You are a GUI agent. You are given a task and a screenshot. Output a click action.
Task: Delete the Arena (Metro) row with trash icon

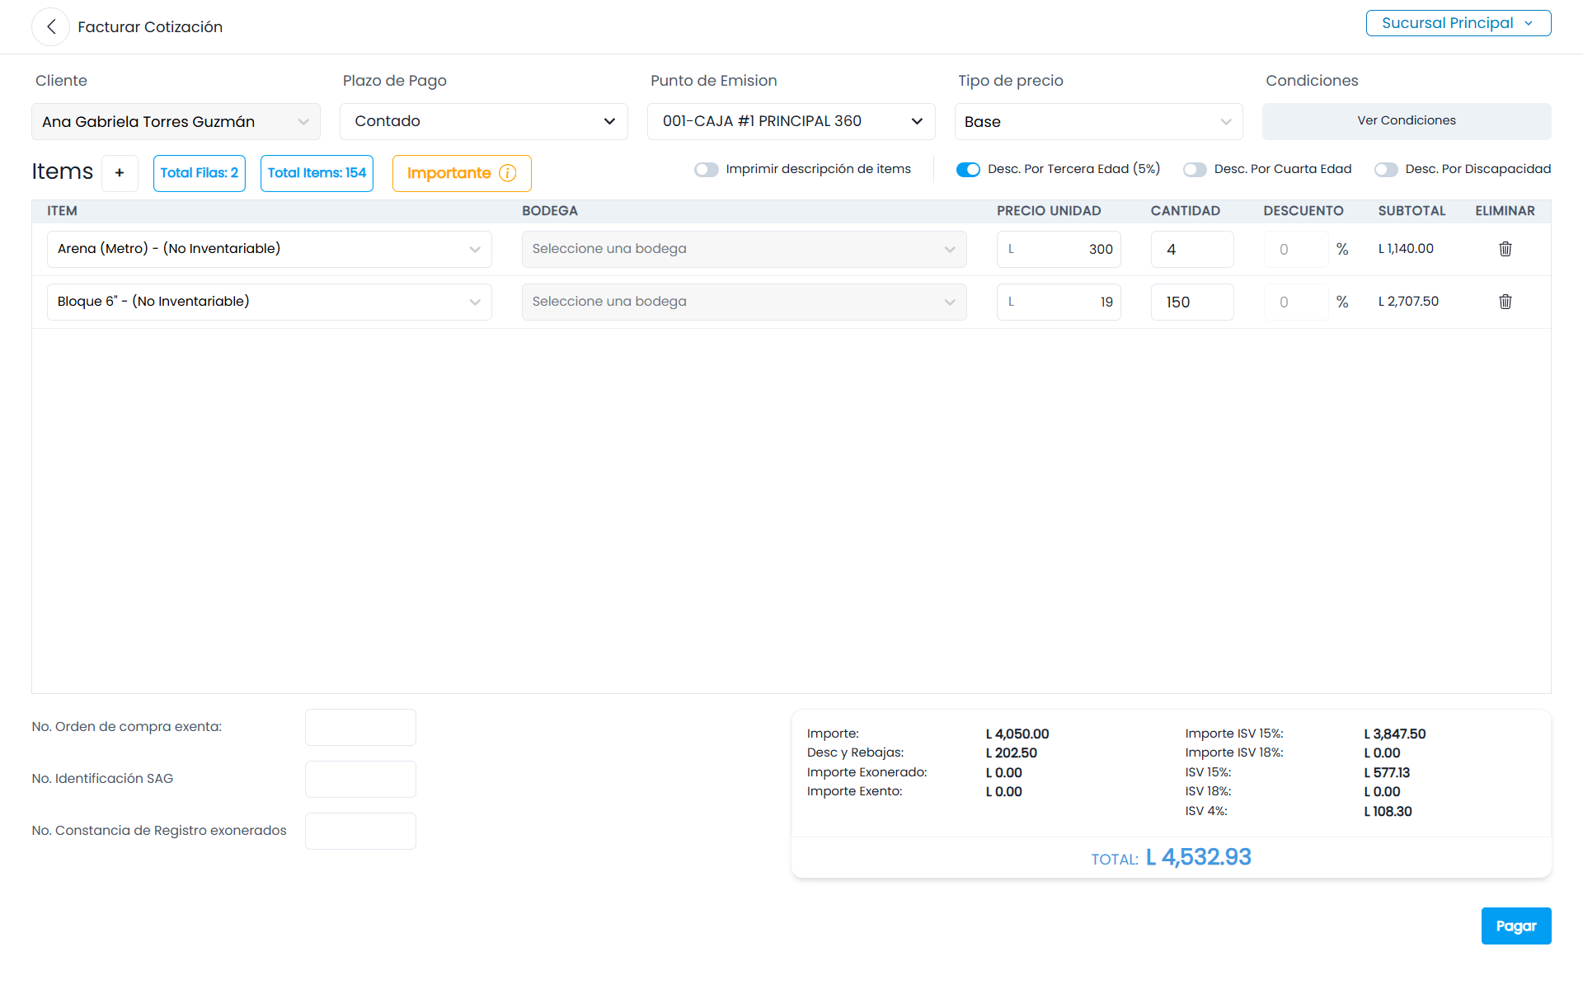[x=1505, y=249]
